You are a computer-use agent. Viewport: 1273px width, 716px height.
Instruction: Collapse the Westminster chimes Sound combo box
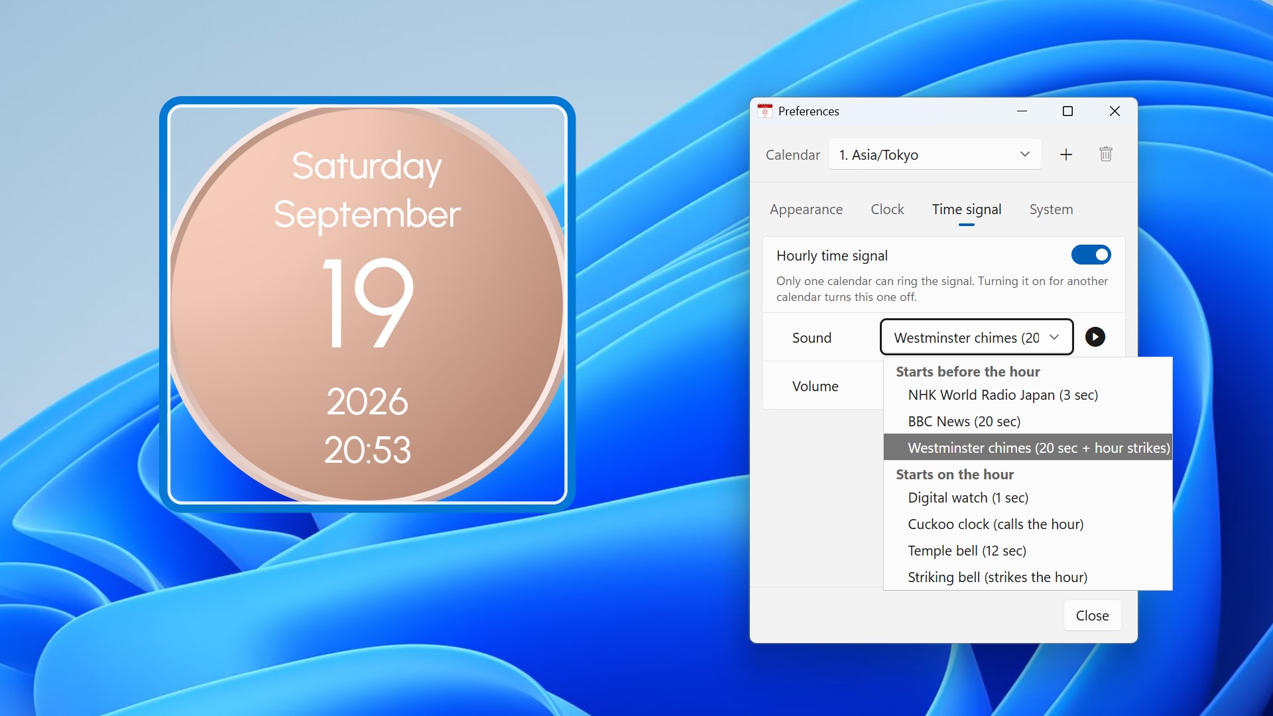tap(977, 337)
